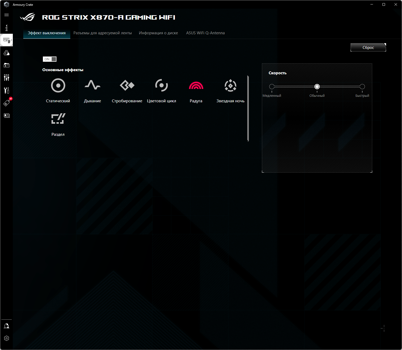
Task: Click the ROG STRIX X870-A GAMING WIFI title
Action: tap(108, 17)
